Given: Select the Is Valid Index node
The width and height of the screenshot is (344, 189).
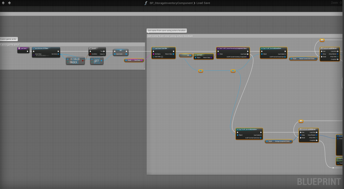Looking at the screenshot, I should [x=75, y=61].
